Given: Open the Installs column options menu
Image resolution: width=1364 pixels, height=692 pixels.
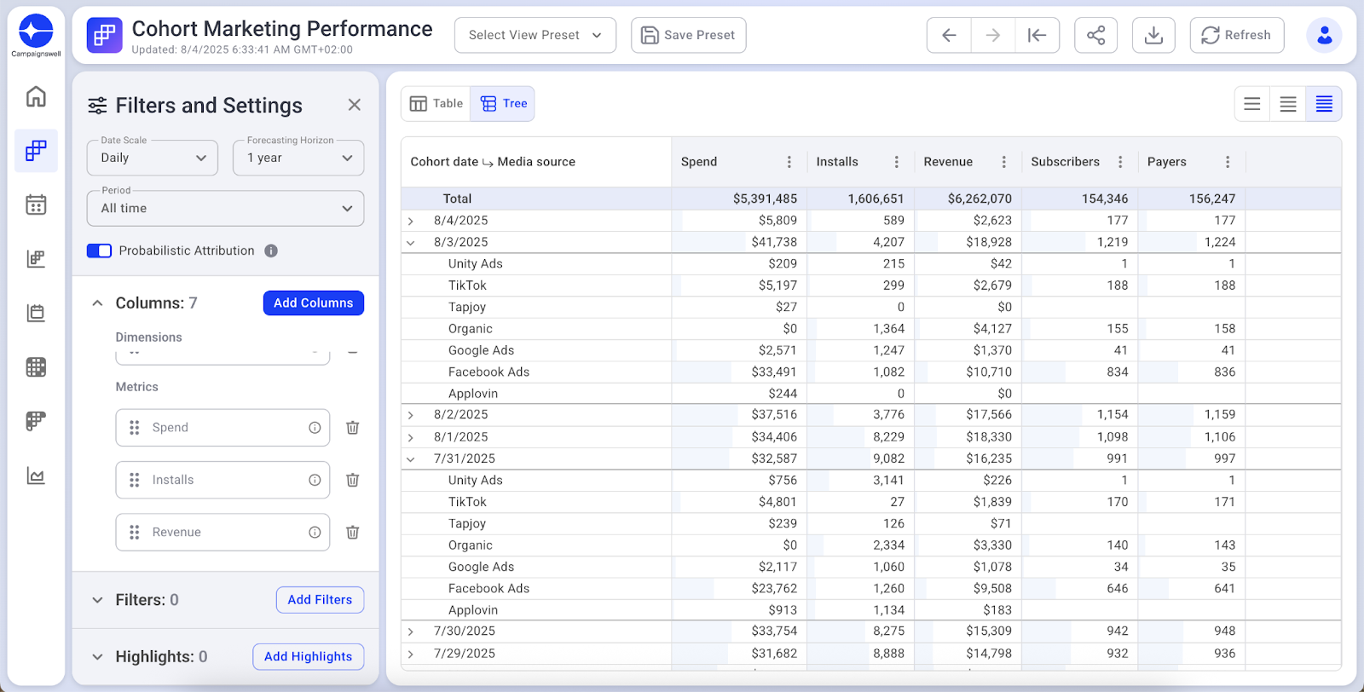Looking at the screenshot, I should pos(897,162).
